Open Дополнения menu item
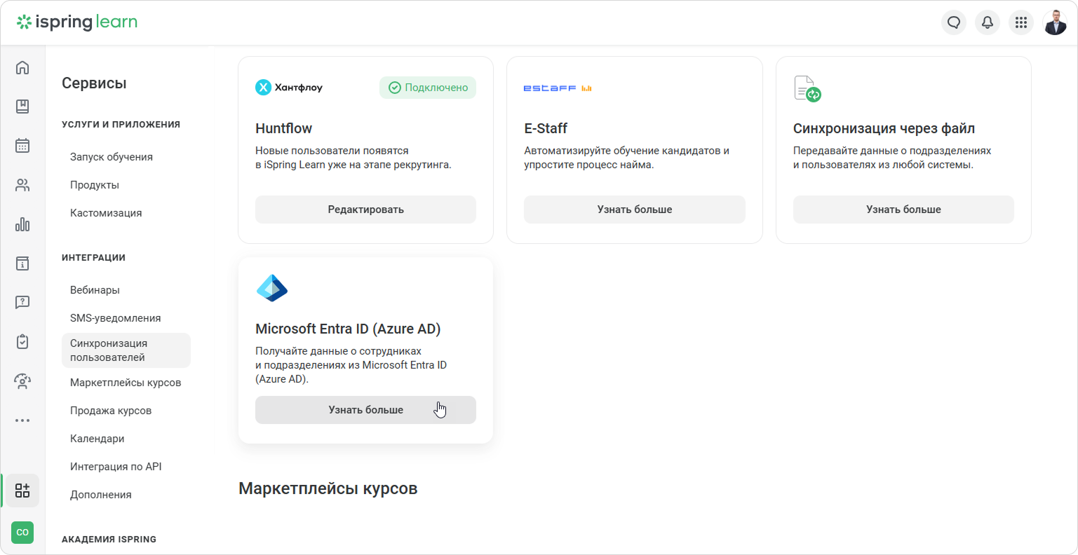This screenshot has height=555, width=1078. [101, 495]
